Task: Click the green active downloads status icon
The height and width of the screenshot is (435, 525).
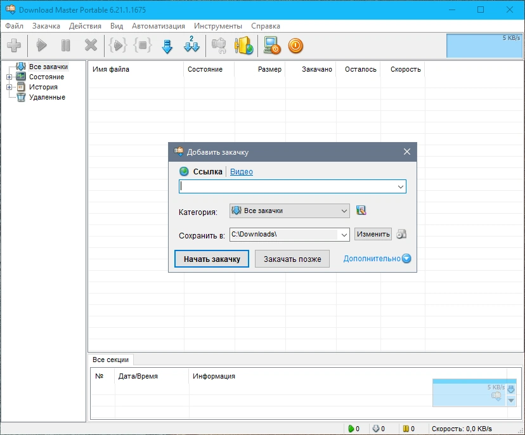Action: coord(351,429)
